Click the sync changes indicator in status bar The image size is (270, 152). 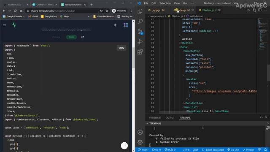157,149
